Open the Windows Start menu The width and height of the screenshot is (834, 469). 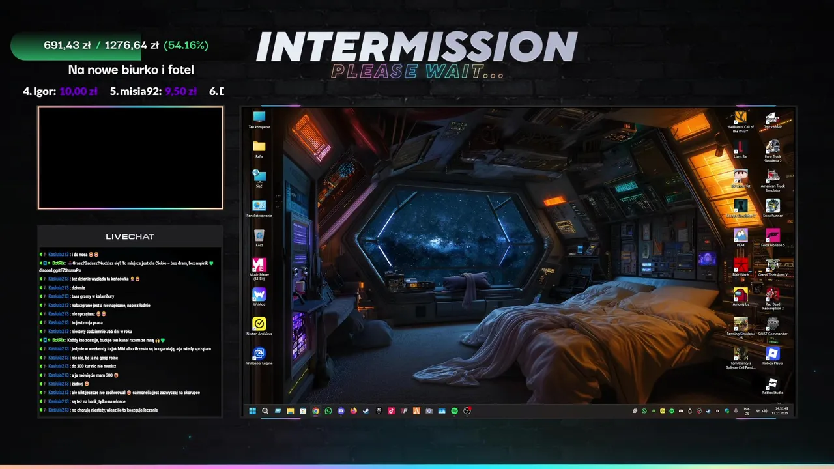pyautogui.click(x=252, y=411)
